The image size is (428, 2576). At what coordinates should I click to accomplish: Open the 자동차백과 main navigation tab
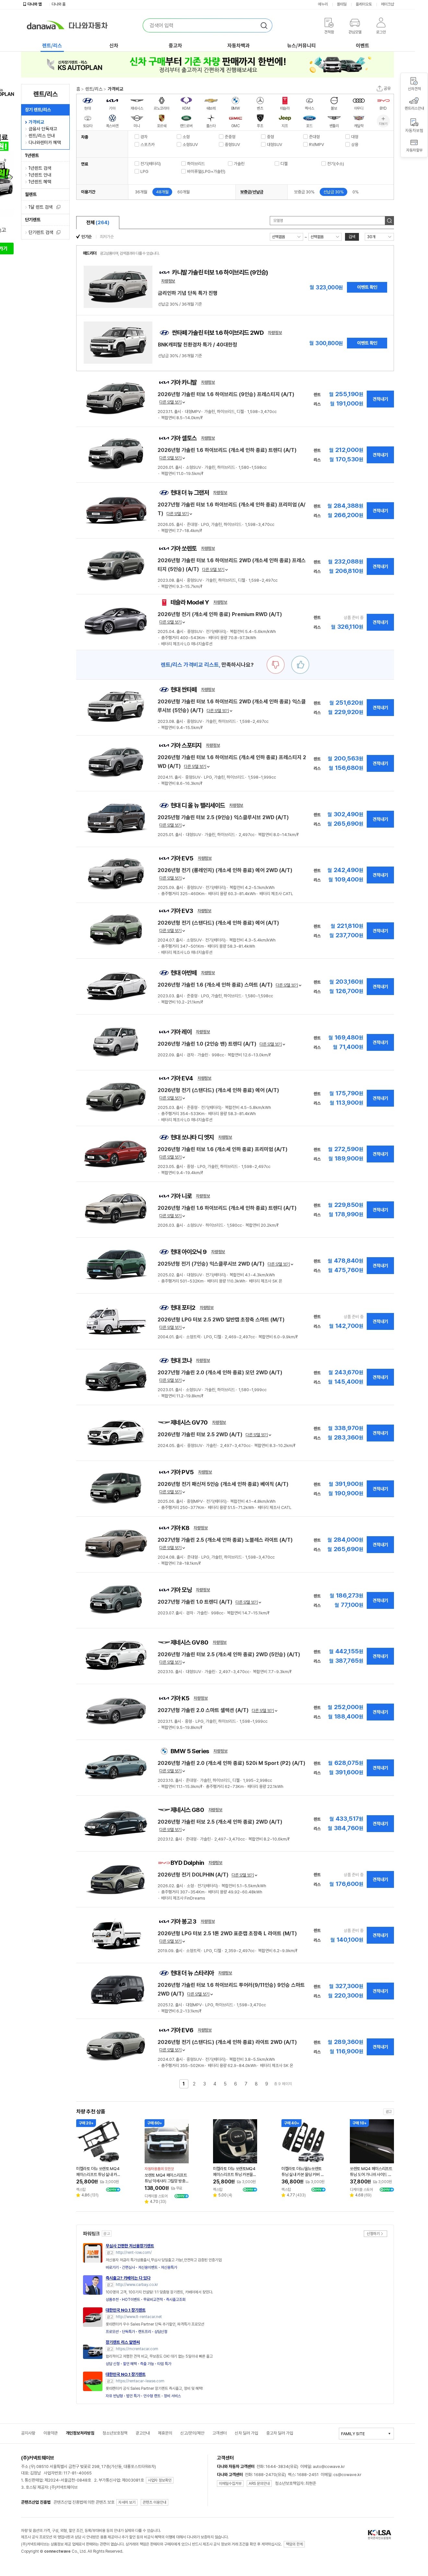point(238,46)
